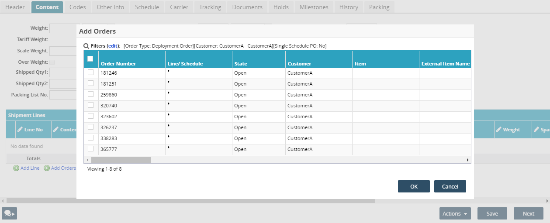Confirm with the OK button
The image size is (550, 223).
click(x=414, y=186)
